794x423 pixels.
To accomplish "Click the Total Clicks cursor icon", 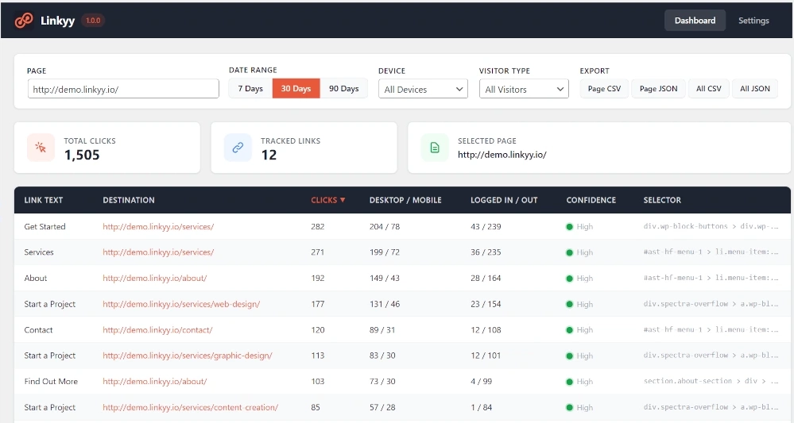I will coord(41,148).
